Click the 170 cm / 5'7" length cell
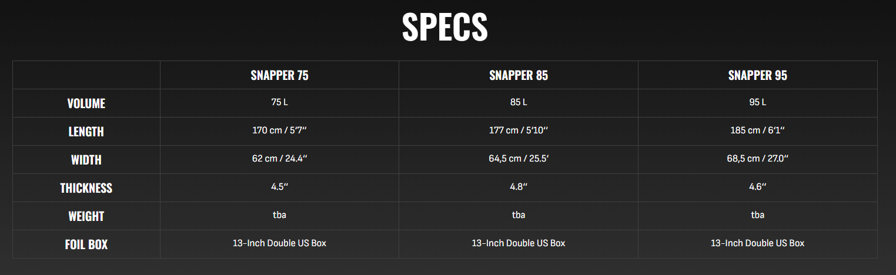The height and width of the screenshot is (275, 896). point(279,130)
